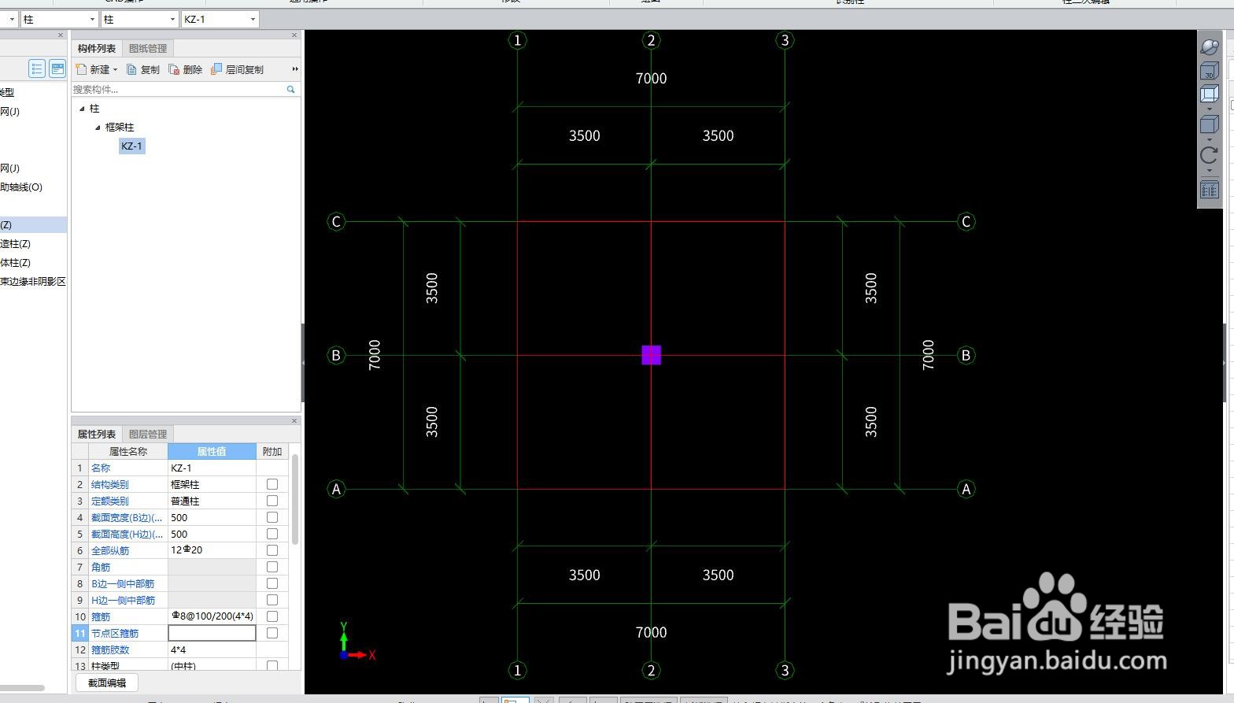
Task: Click the 截面宽度(B边) property name
Action: (x=127, y=517)
